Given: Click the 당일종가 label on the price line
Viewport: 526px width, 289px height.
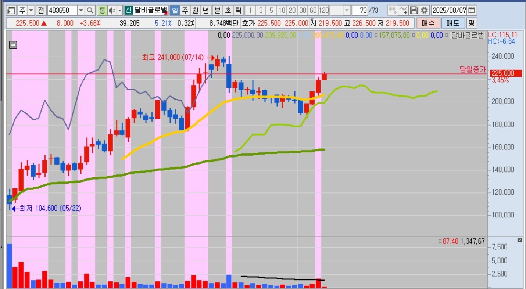Looking at the screenshot, I should pos(473,69).
